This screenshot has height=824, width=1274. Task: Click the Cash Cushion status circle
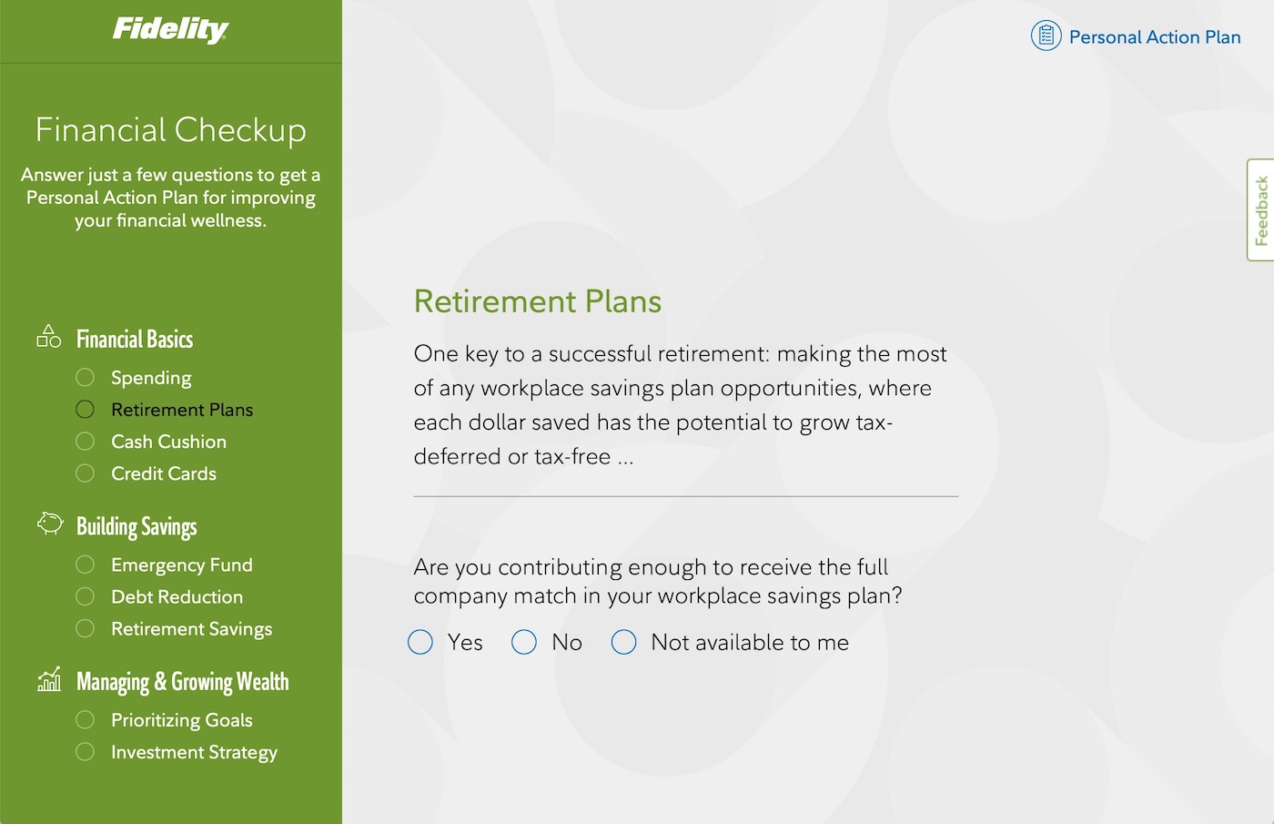click(85, 442)
